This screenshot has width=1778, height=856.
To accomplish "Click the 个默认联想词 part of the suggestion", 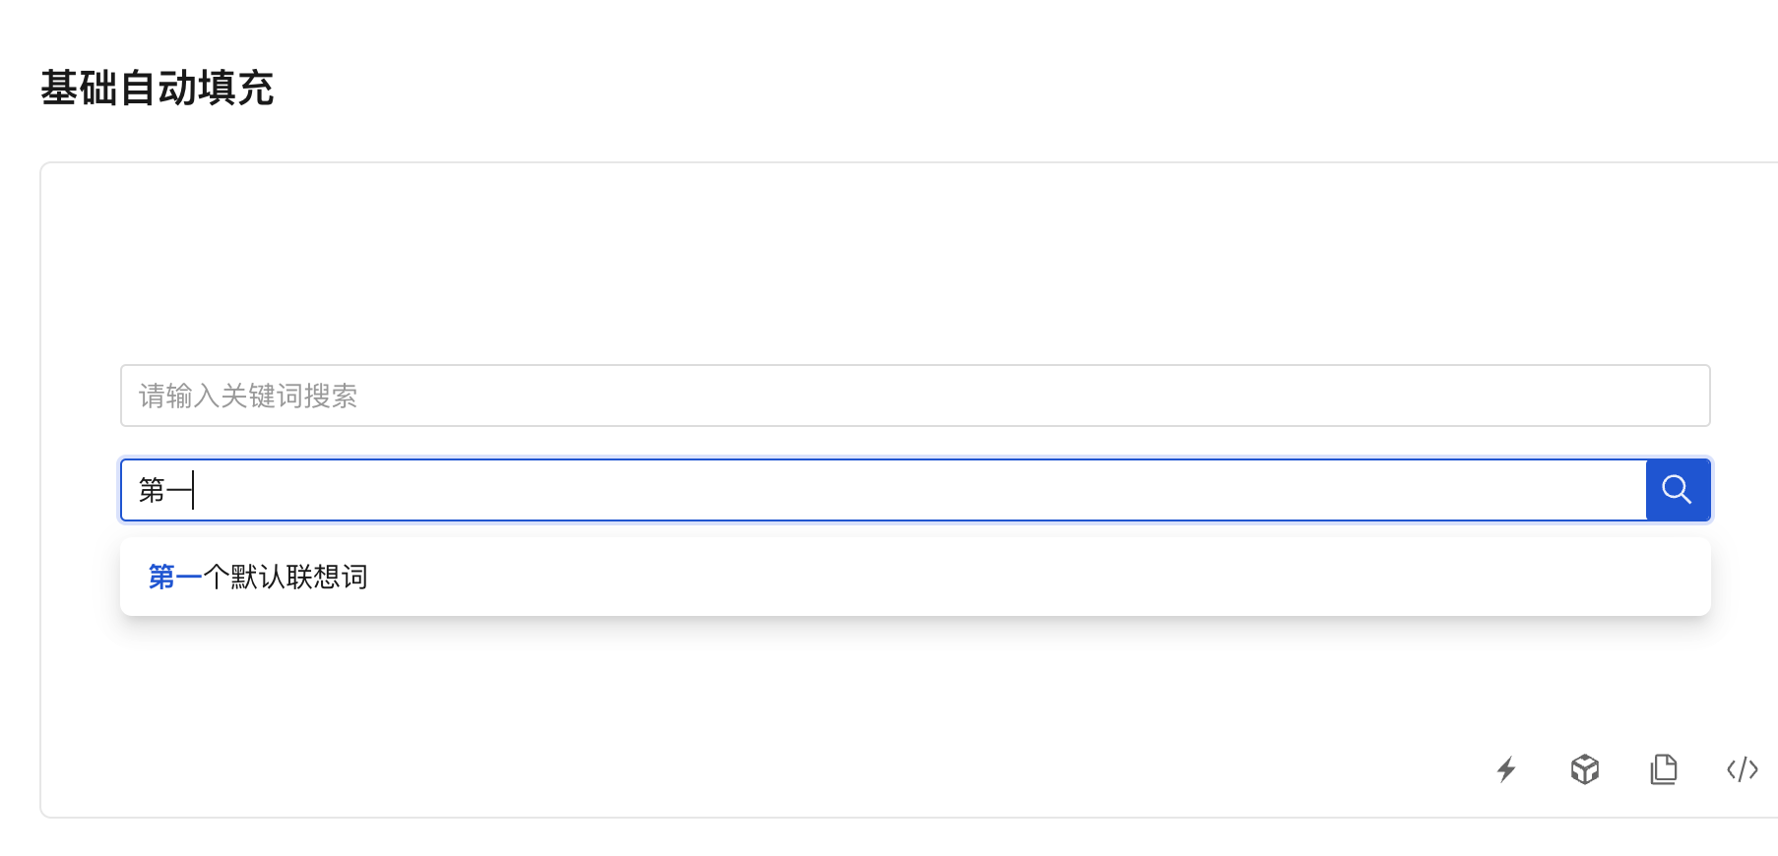I will click(286, 577).
